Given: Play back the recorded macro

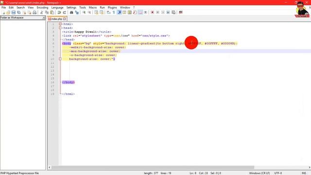Looking at the screenshot, I should [x=163, y=13].
